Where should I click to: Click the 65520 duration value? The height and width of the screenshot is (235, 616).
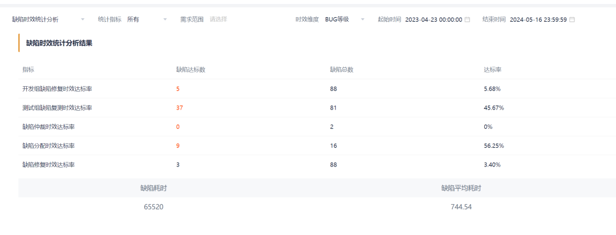(153, 207)
